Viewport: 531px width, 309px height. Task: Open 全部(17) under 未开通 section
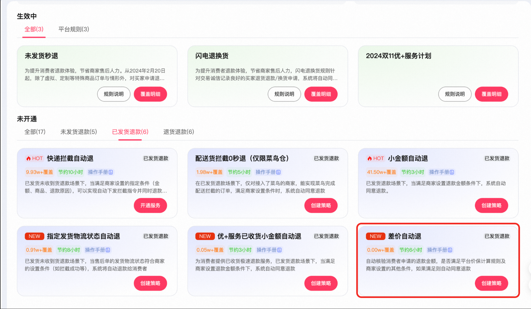35,132
